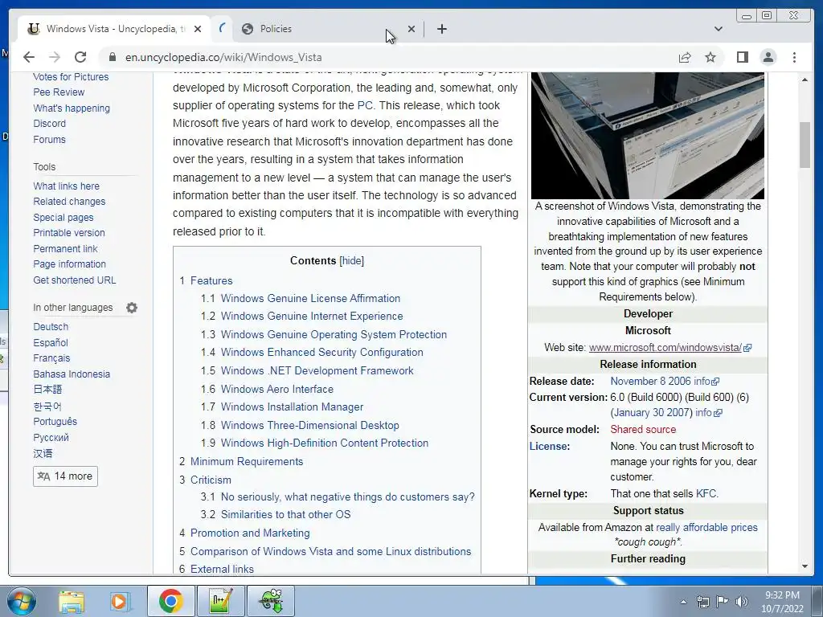Image resolution: width=823 pixels, height=617 pixels.
Task: Go back with the browser back arrow
Action: 29,57
